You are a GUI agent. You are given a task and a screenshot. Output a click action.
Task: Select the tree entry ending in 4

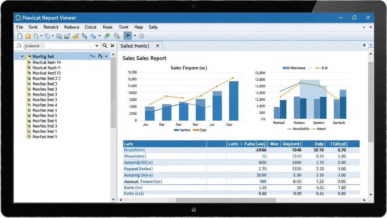45,105
